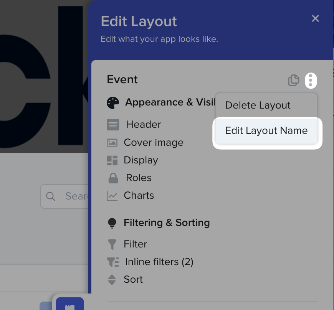Select Delete Layout from the menu
334x310 pixels.
point(258,105)
